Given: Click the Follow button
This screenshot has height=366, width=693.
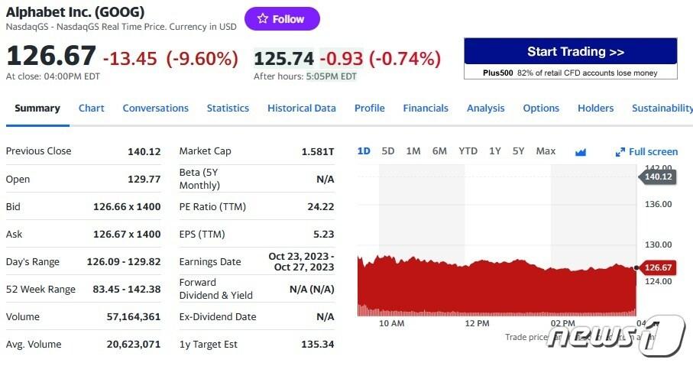Looking at the screenshot, I should 282,19.
